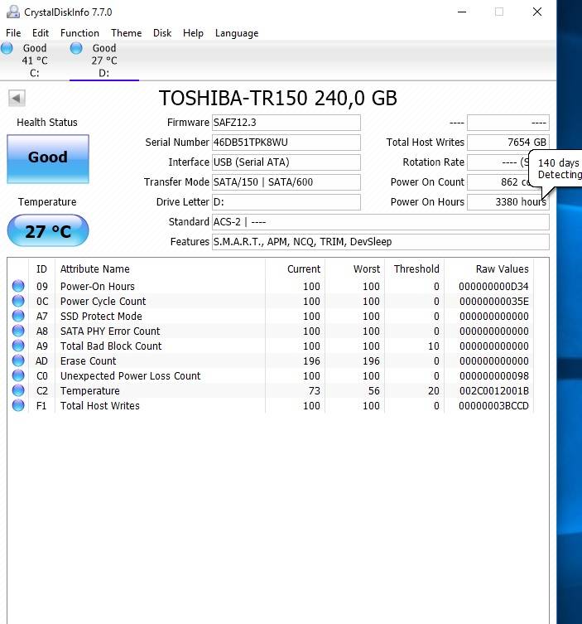
Task: Select the D: disk tab
Action: tap(103, 60)
